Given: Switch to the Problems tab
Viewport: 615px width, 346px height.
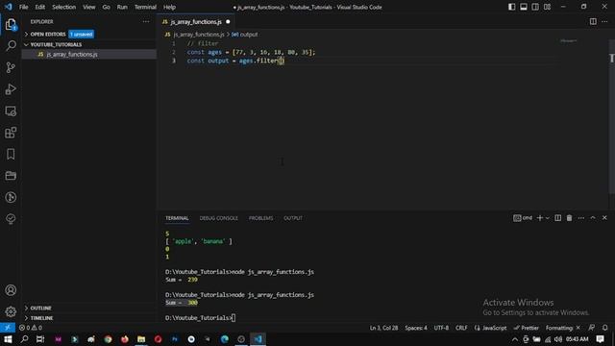Looking at the screenshot, I should [x=260, y=218].
